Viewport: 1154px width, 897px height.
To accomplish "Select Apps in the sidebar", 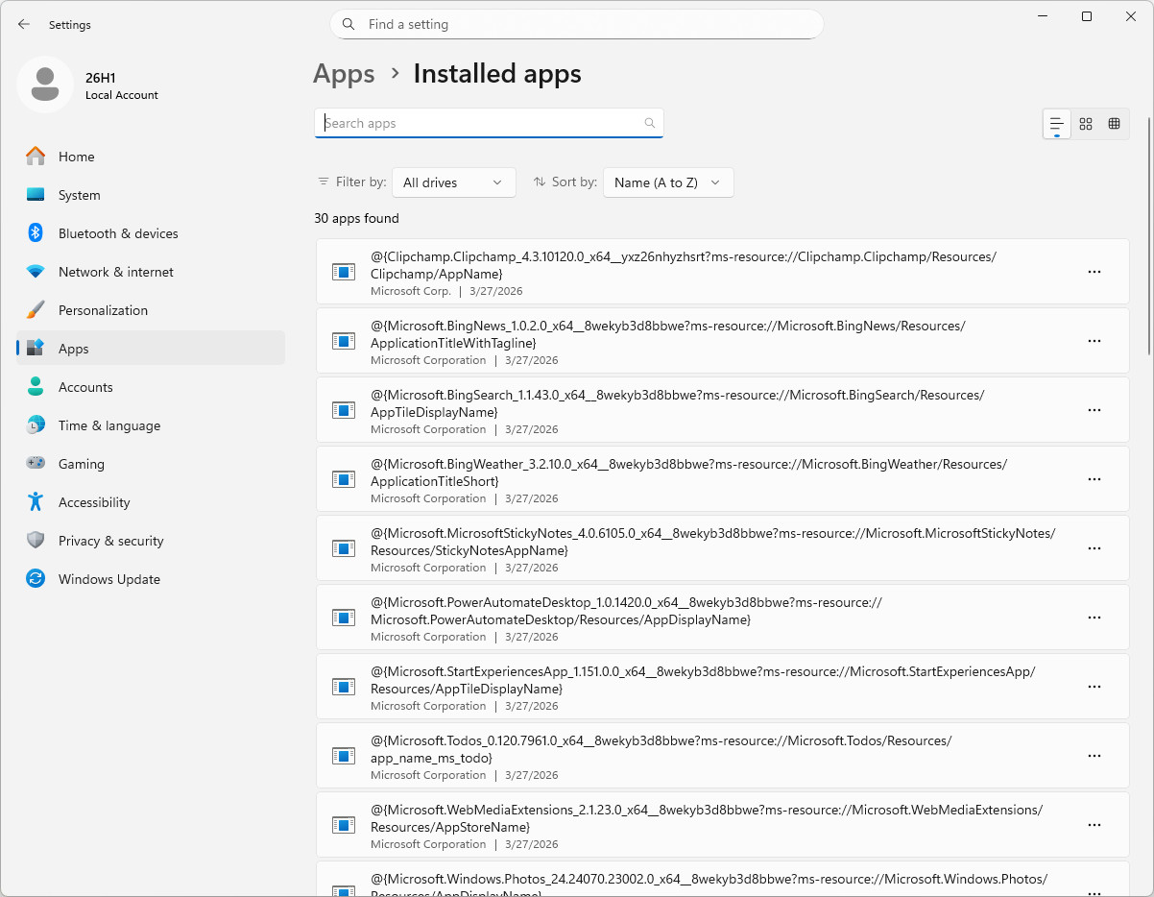I will 151,349.
